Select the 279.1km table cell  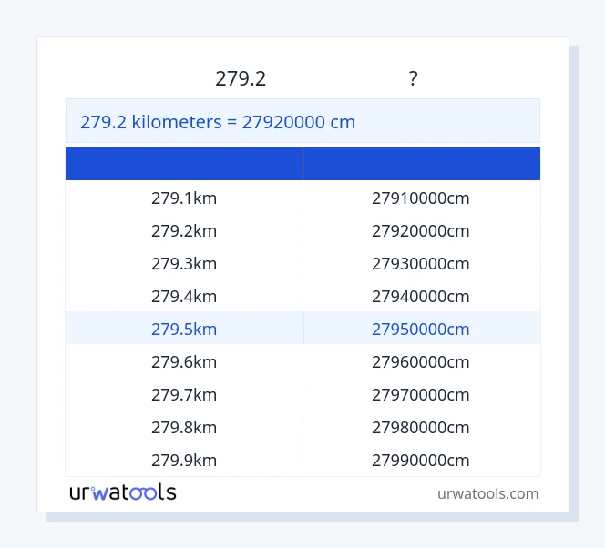[184, 198]
